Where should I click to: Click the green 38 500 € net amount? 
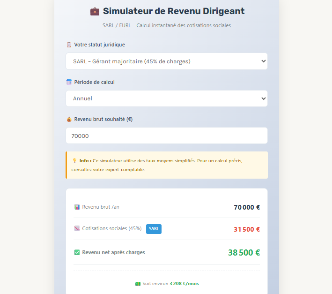click(x=244, y=253)
